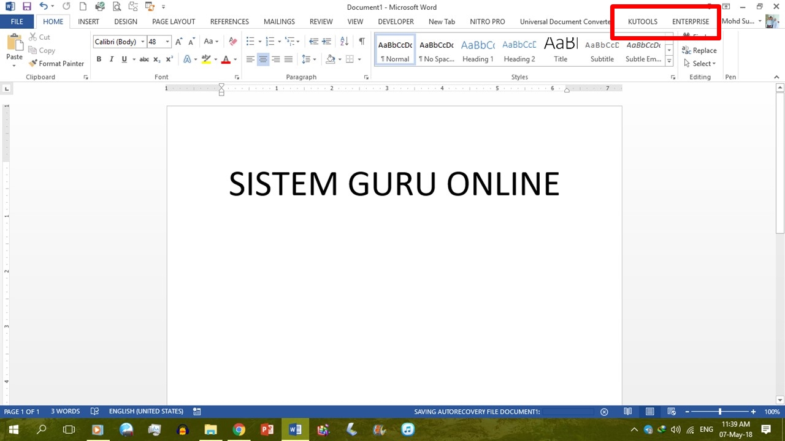Align text to the right

(x=275, y=59)
